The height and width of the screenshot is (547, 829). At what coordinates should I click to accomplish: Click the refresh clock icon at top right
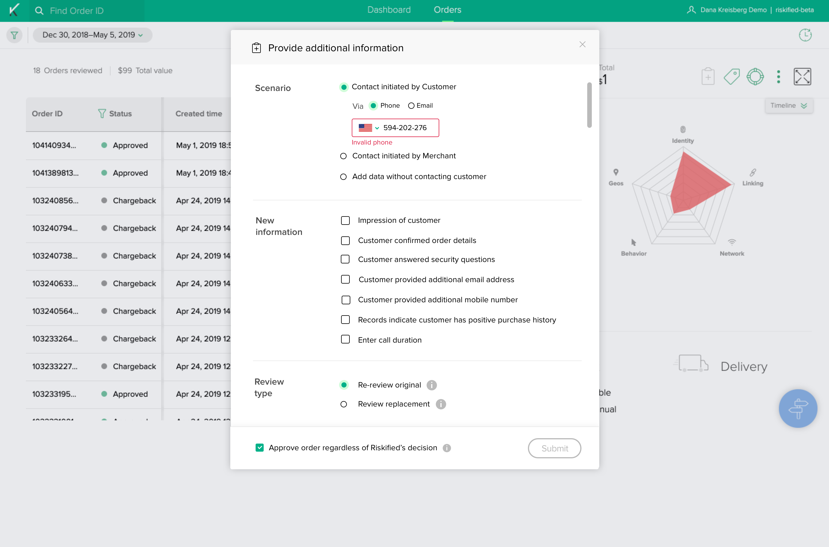point(805,35)
